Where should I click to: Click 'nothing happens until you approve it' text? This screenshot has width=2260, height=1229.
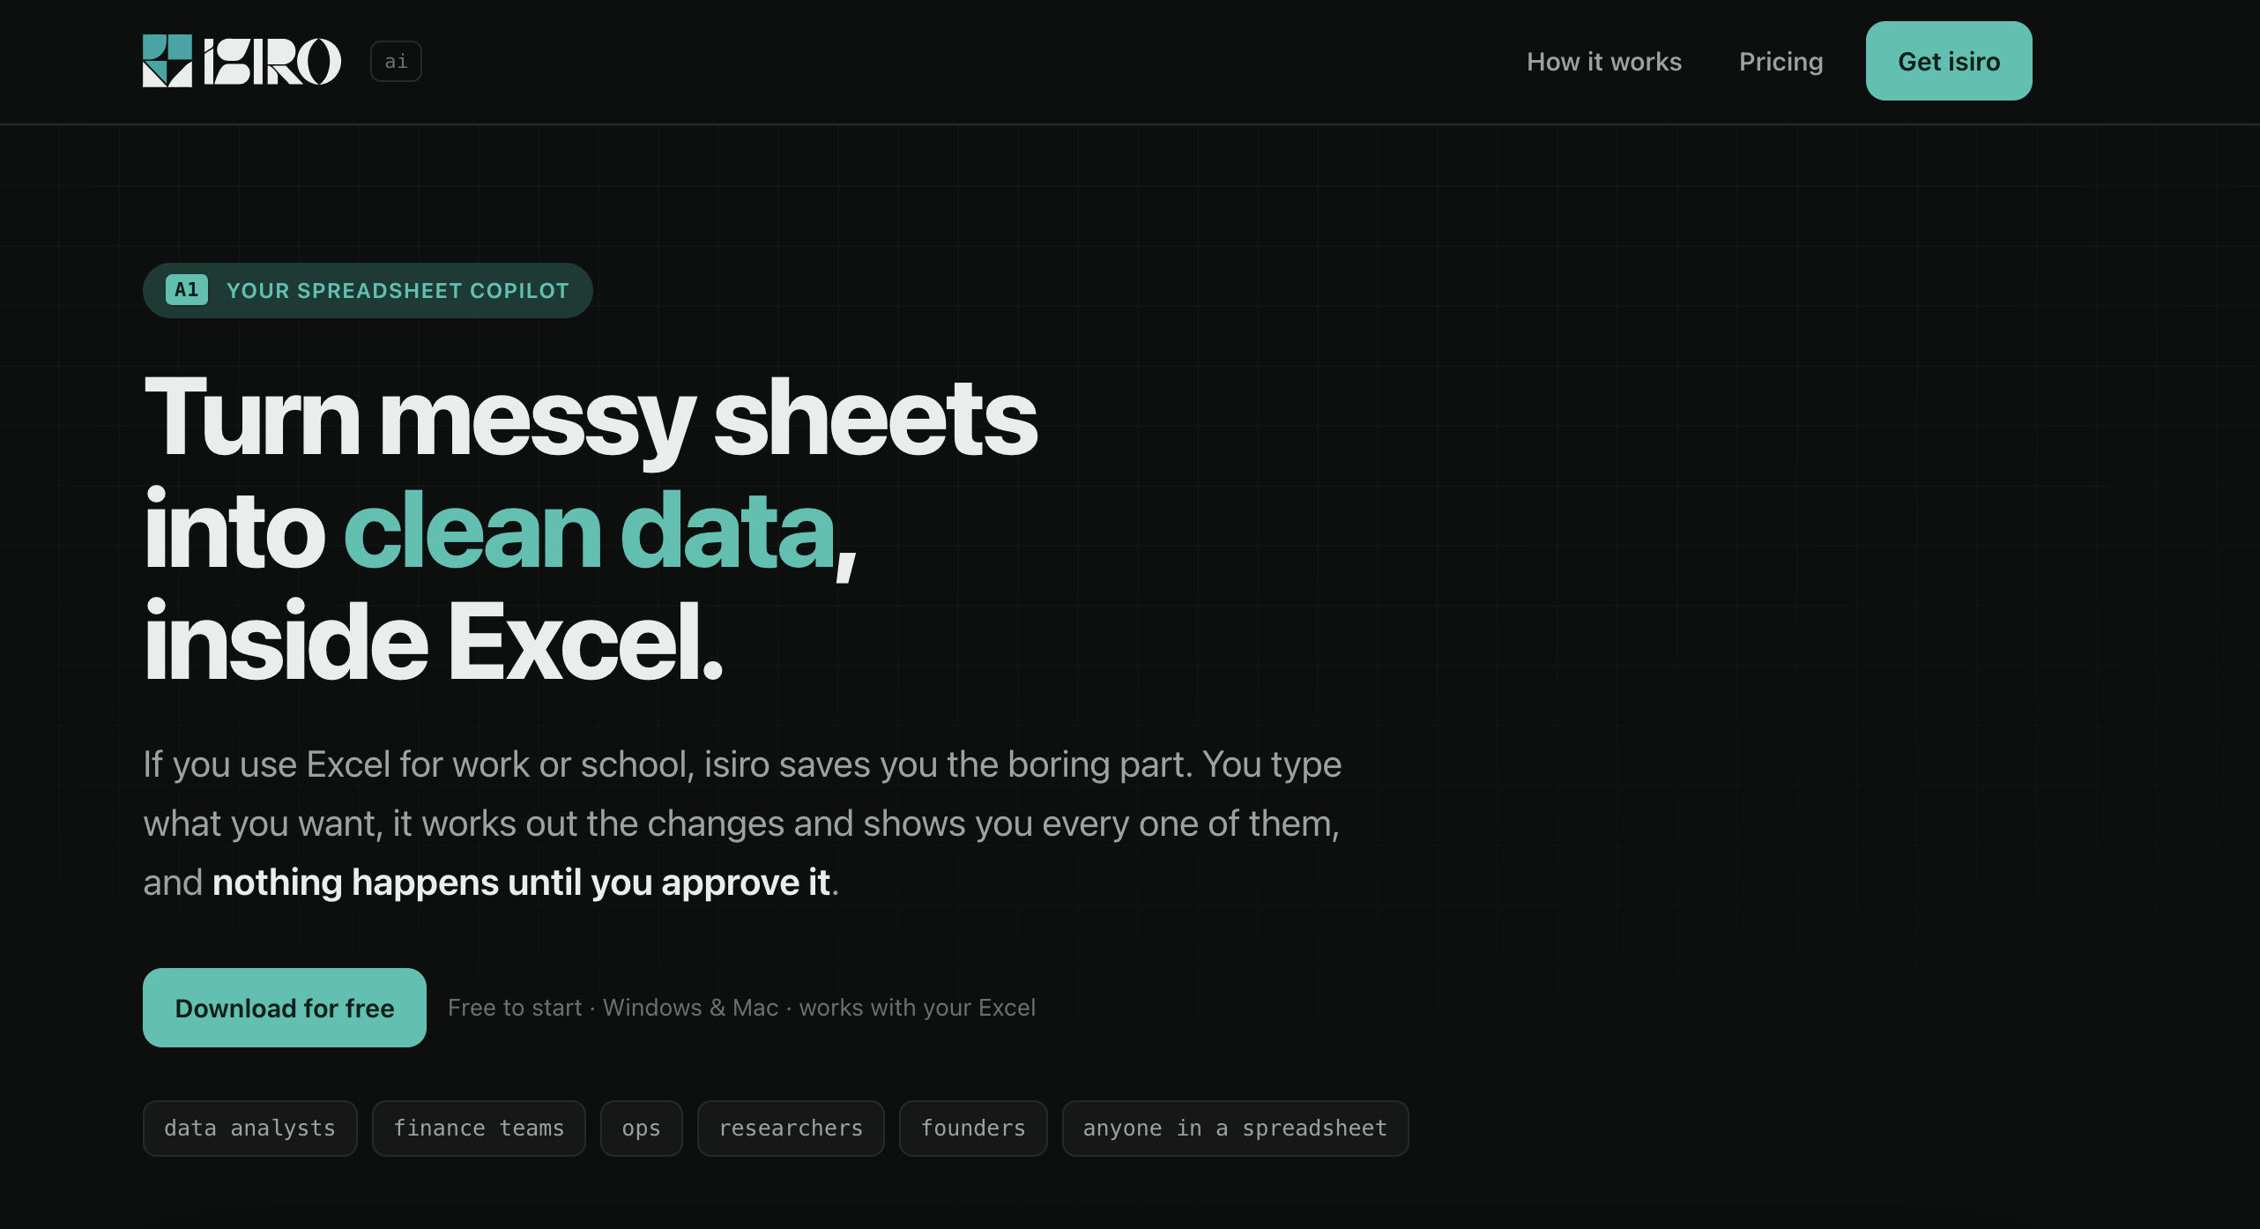click(522, 883)
